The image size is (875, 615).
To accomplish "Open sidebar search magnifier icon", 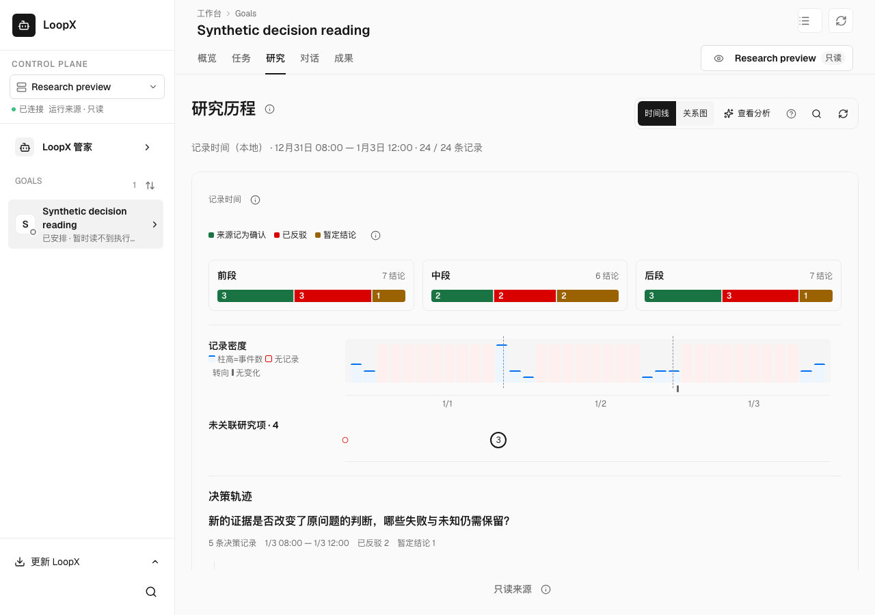I will [x=151, y=592].
